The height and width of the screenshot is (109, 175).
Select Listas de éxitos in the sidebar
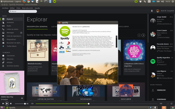[x=13, y=29]
